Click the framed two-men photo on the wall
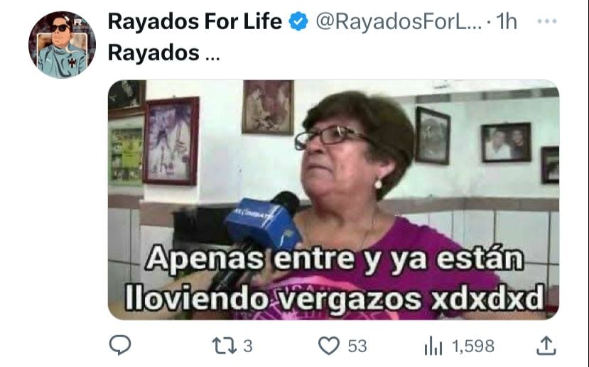Image resolution: width=589 pixels, height=367 pixels. click(x=506, y=143)
